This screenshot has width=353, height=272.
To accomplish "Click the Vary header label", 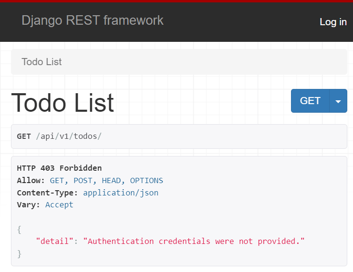I will (29, 204).
